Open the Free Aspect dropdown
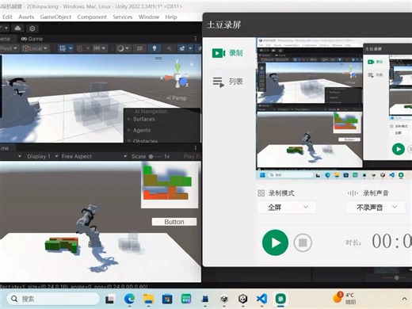 tap(94, 156)
